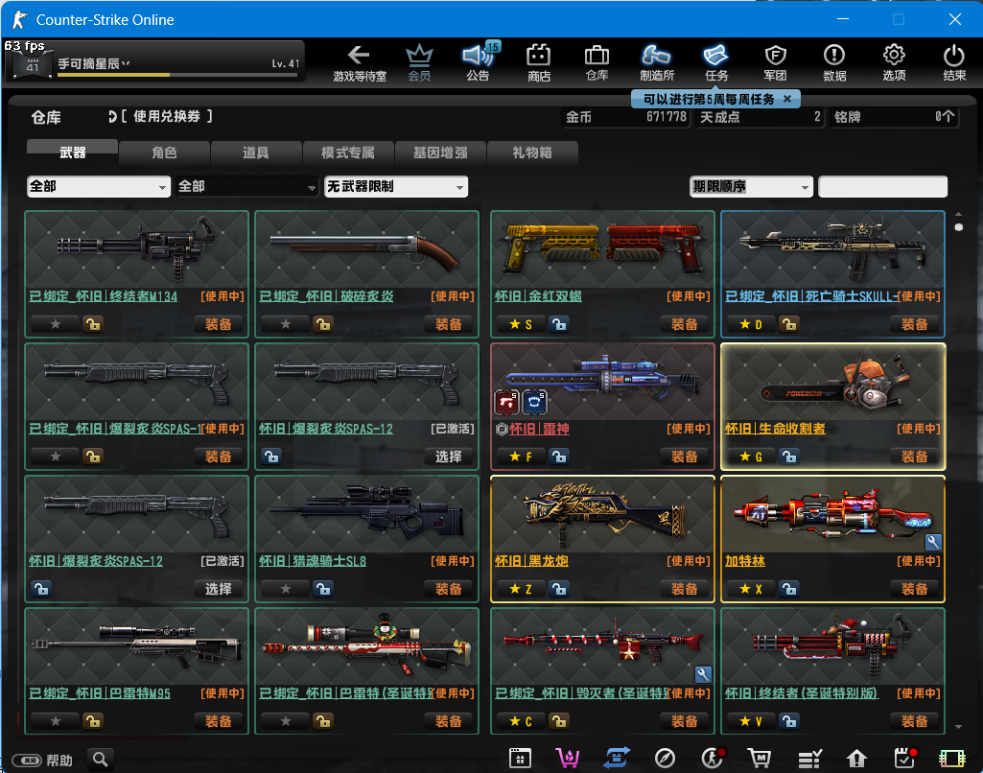
Task: Select the 雷神 weapon thumbnail
Action: [602, 381]
